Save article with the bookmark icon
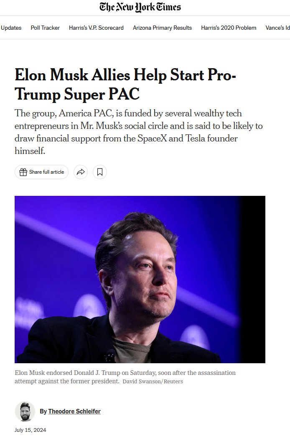The height and width of the screenshot is (444, 290). (x=100, y=172)
